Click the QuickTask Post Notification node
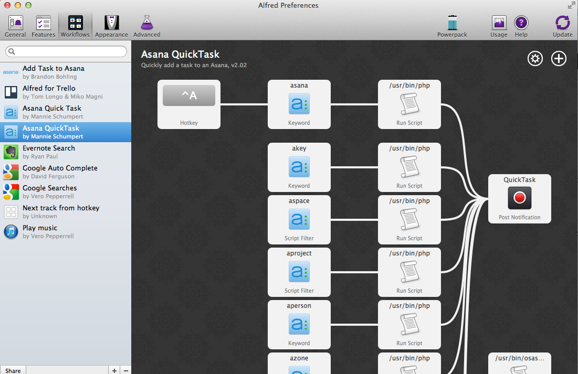 click(519, 199)
